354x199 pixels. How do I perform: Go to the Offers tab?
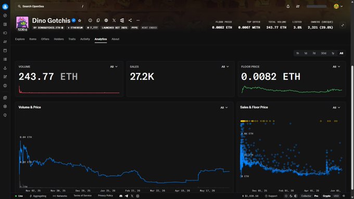tap(45, 39)
